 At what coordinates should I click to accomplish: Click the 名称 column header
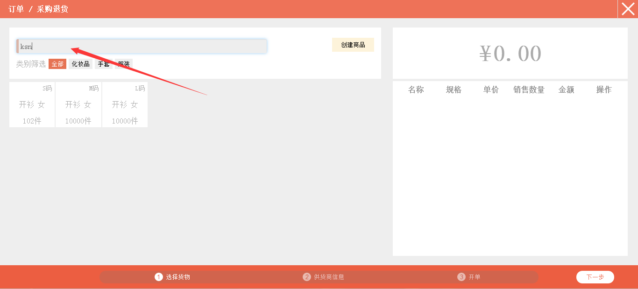(x=416, y=90)
